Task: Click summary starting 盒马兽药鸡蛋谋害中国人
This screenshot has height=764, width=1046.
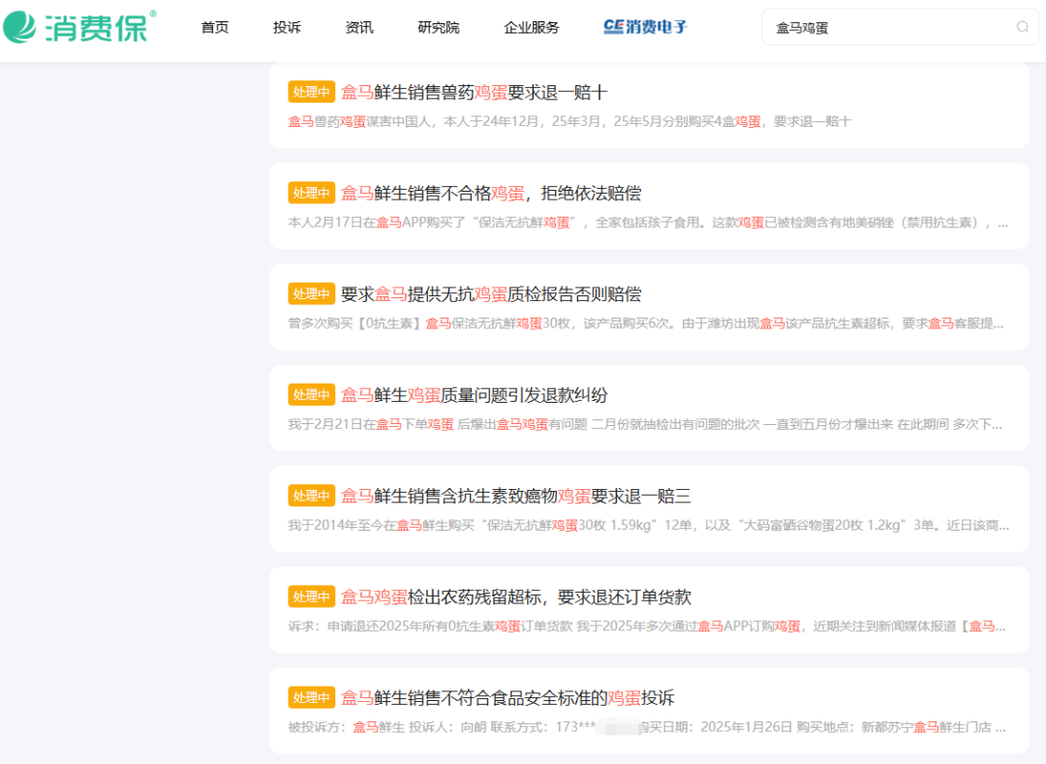Action: (x=569, y=121)
